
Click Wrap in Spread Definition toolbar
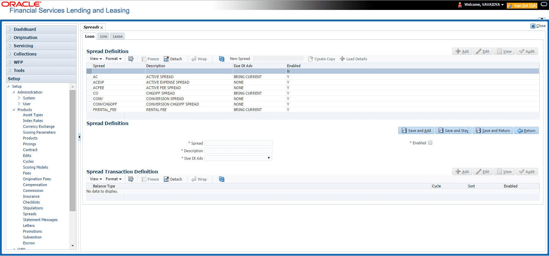(x=199, y=59)
